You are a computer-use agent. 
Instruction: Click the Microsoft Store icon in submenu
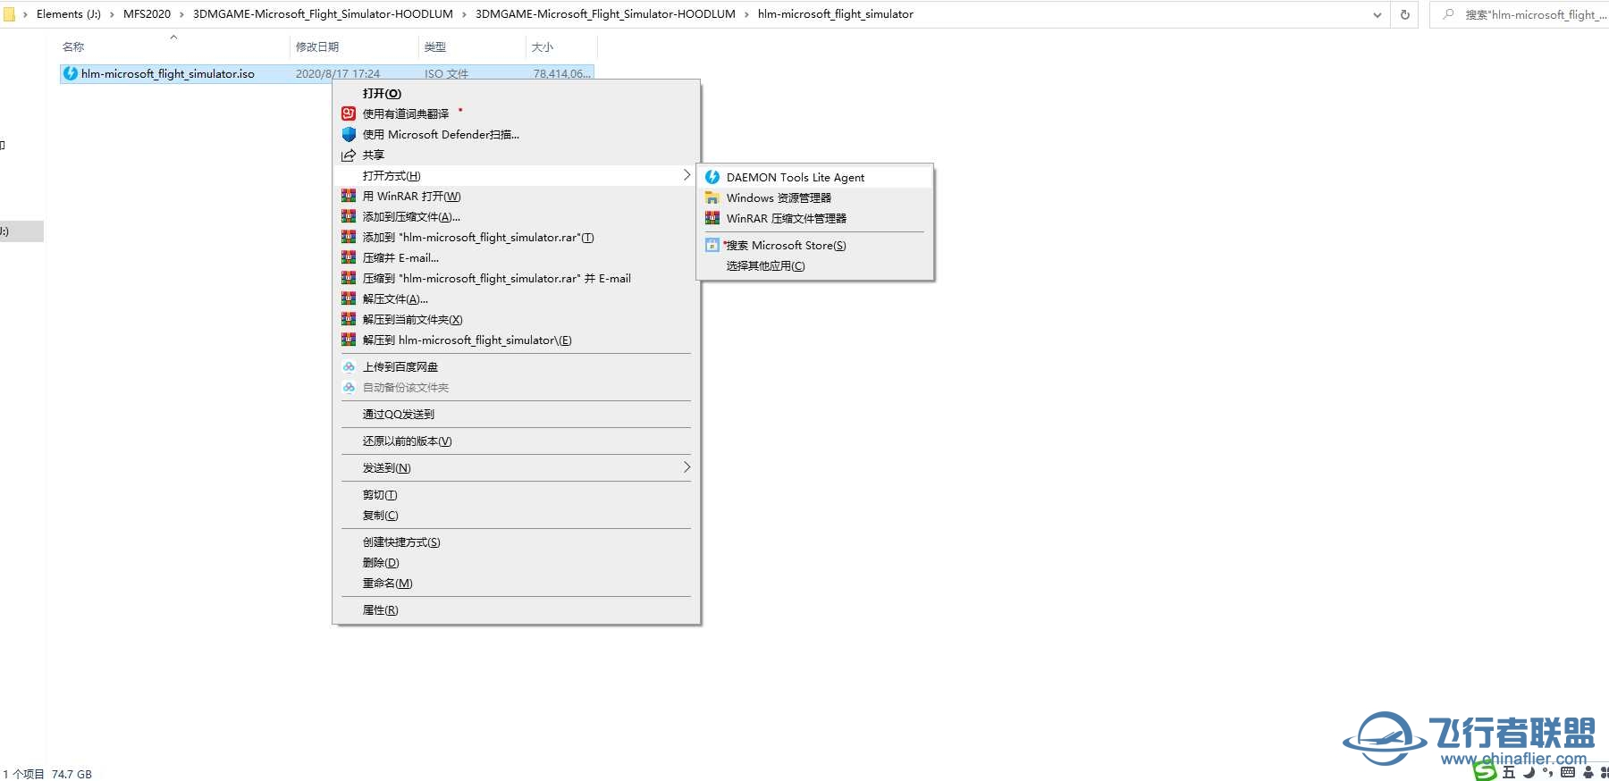pyautogui.click(x=712, y=245)
